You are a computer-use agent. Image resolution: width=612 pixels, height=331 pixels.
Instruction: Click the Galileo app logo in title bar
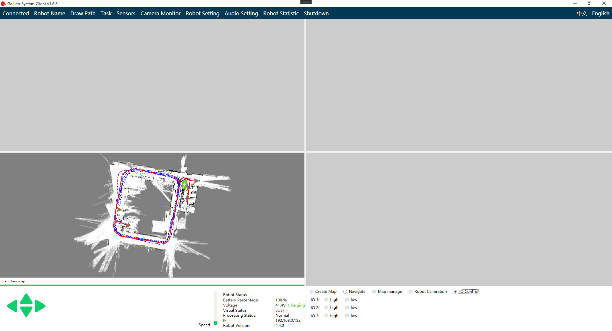point(3,3)
